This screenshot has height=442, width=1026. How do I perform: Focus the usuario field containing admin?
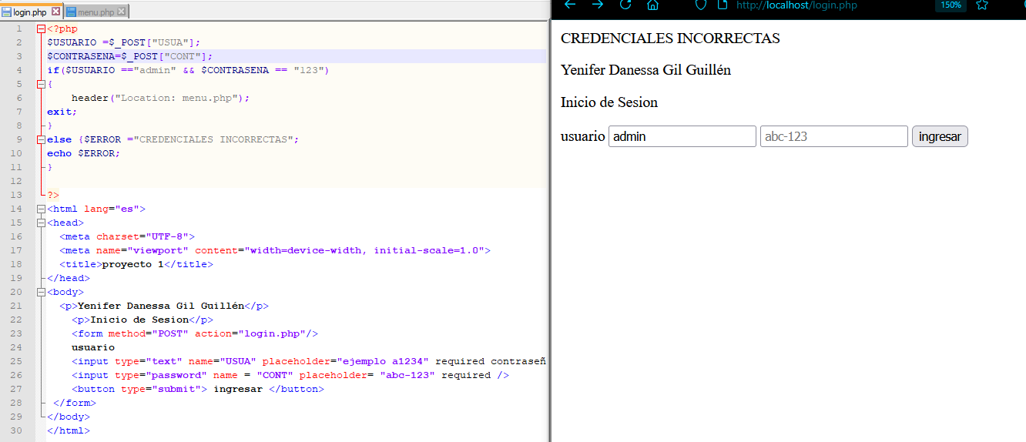point(682,136)
